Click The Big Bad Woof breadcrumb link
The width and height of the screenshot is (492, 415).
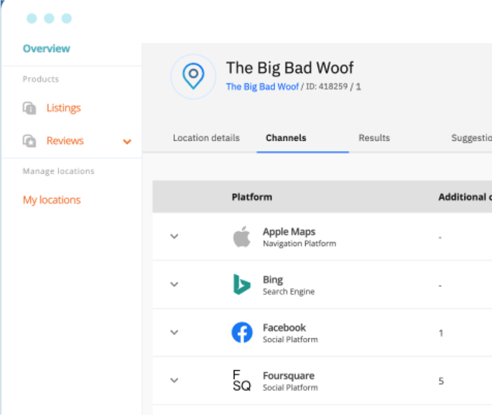263,87
